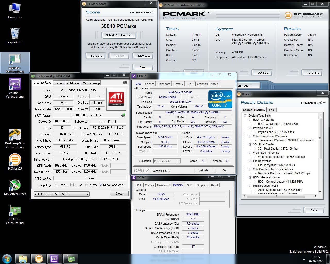This screenshot has height=264, width=330.
Task: Click the Futuremark Corporation logo
Action: [x=303, y=15]
